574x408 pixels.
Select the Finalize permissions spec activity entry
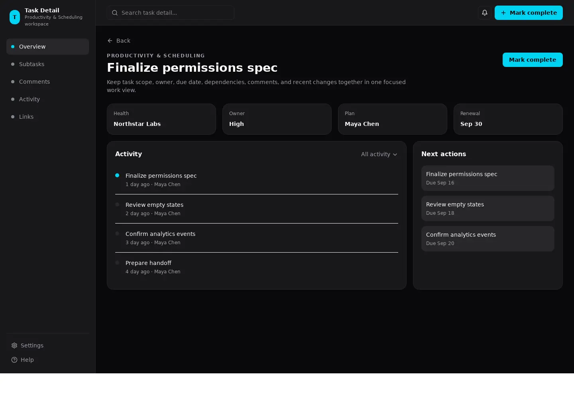257,180
